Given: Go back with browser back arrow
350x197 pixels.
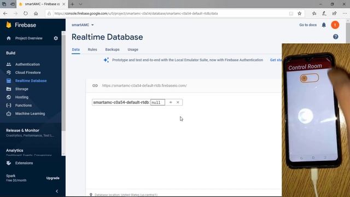Looking at the screenshot, I should coord(5,13).
